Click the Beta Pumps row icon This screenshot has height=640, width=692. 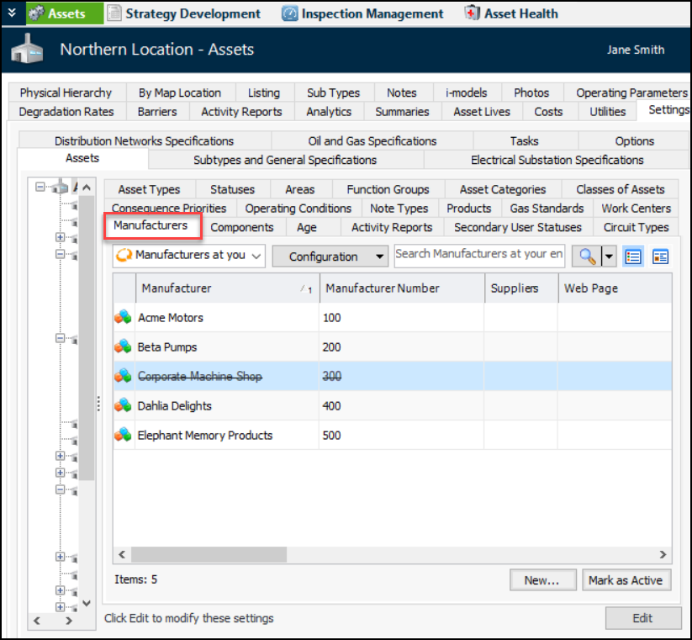tap(124, 347)
